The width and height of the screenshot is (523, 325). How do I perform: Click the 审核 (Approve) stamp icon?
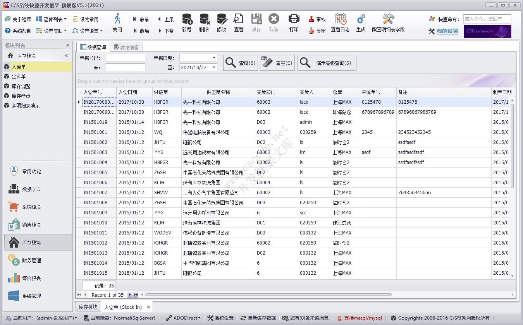tap(317, 19)
